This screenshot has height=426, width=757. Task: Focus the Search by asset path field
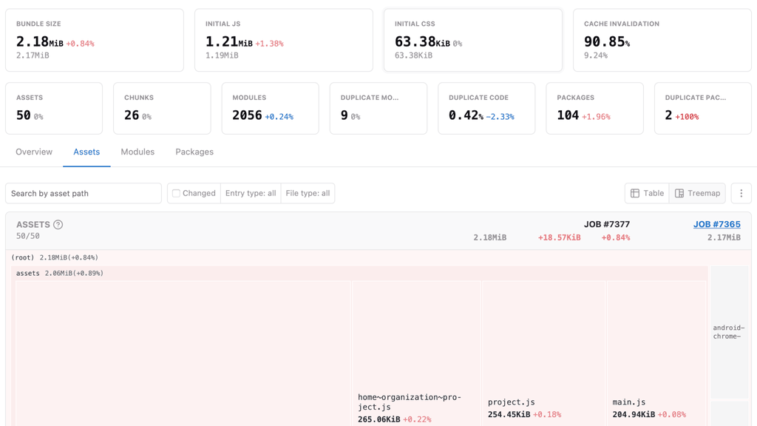point(84,193)
